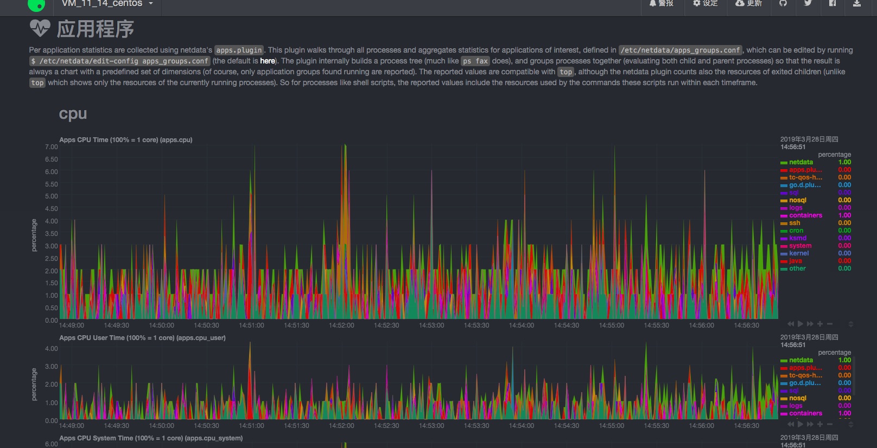Reset Apps CPU User Time chart play icon
The image size is (877, 448).
pos(800,424)
